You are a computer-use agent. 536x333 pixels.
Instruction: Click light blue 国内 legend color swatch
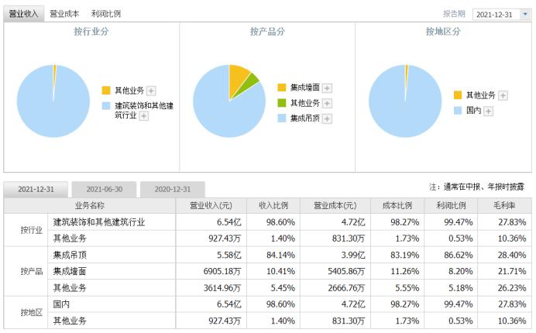click(x=458, y=111)
